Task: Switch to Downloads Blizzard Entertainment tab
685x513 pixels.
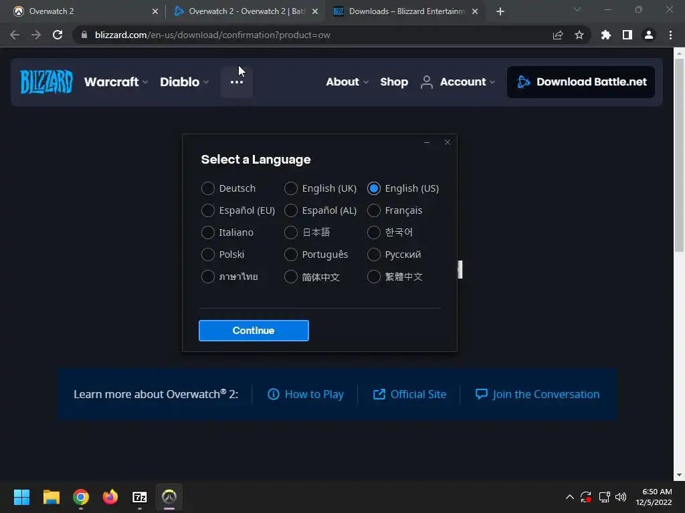Action: pyautogui.click(x=404, y=11)
